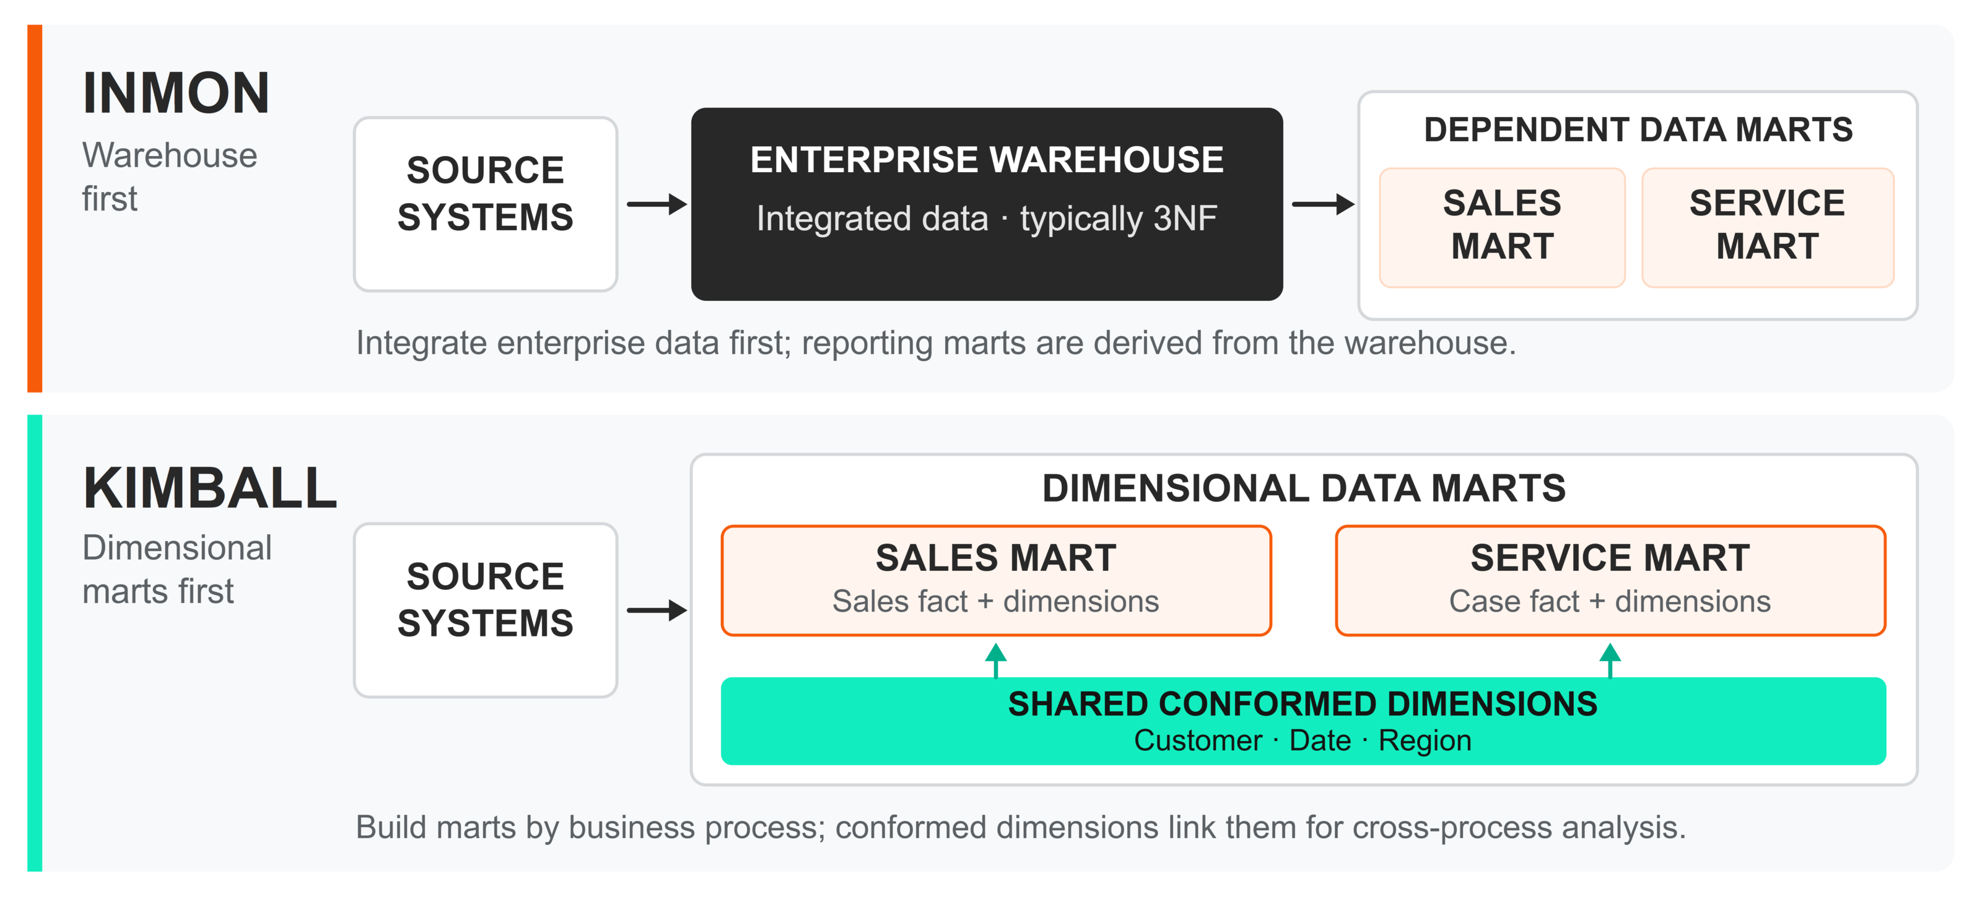This screenshot has width=1982, height=910.
Task: Select the Source Systems box in the Inmon row
Action: (486, 205)
